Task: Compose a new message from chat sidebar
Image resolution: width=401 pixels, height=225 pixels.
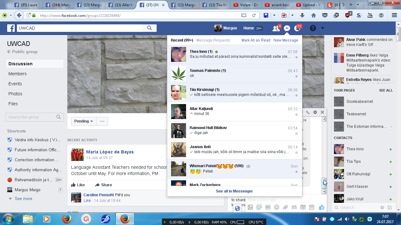Action: pyautogui.click(x=390, y=207)
